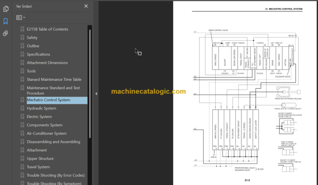
Task: Jump to Electric System bookmark
Action: pyautogui.click(x=39, y=117)
